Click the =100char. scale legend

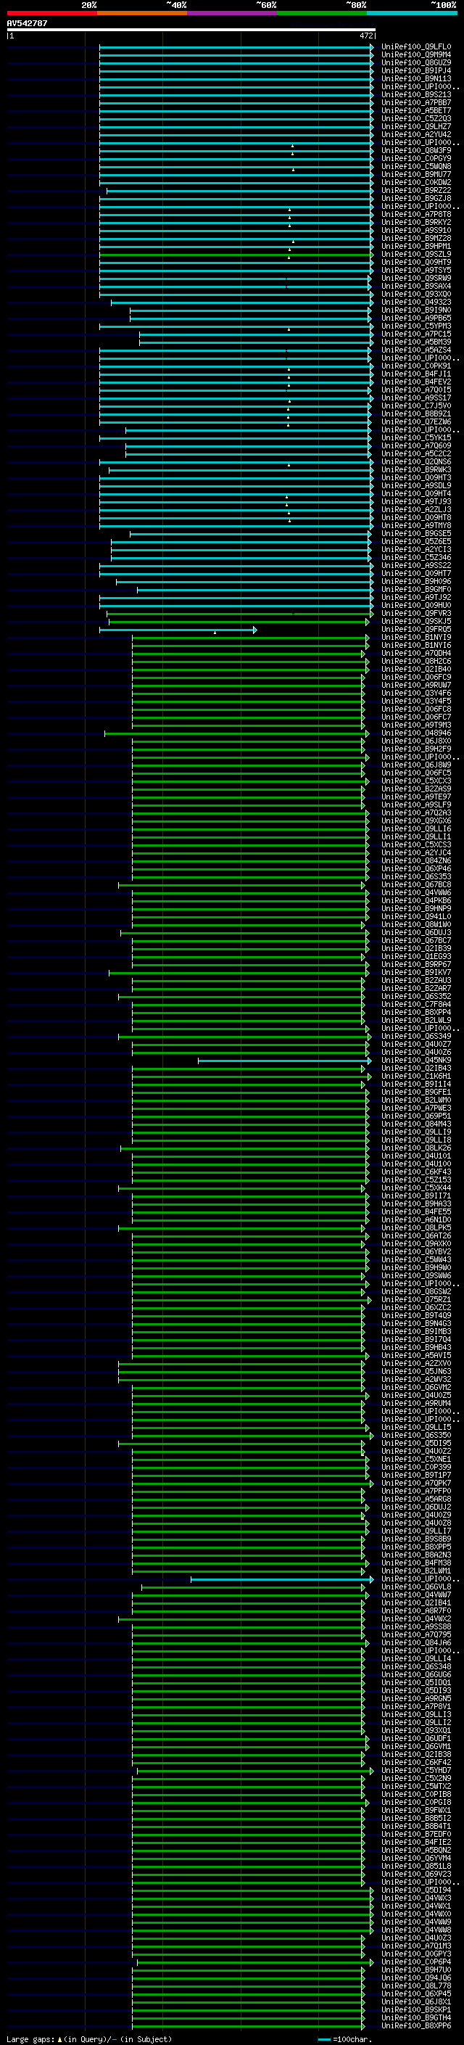(346, 2038)
